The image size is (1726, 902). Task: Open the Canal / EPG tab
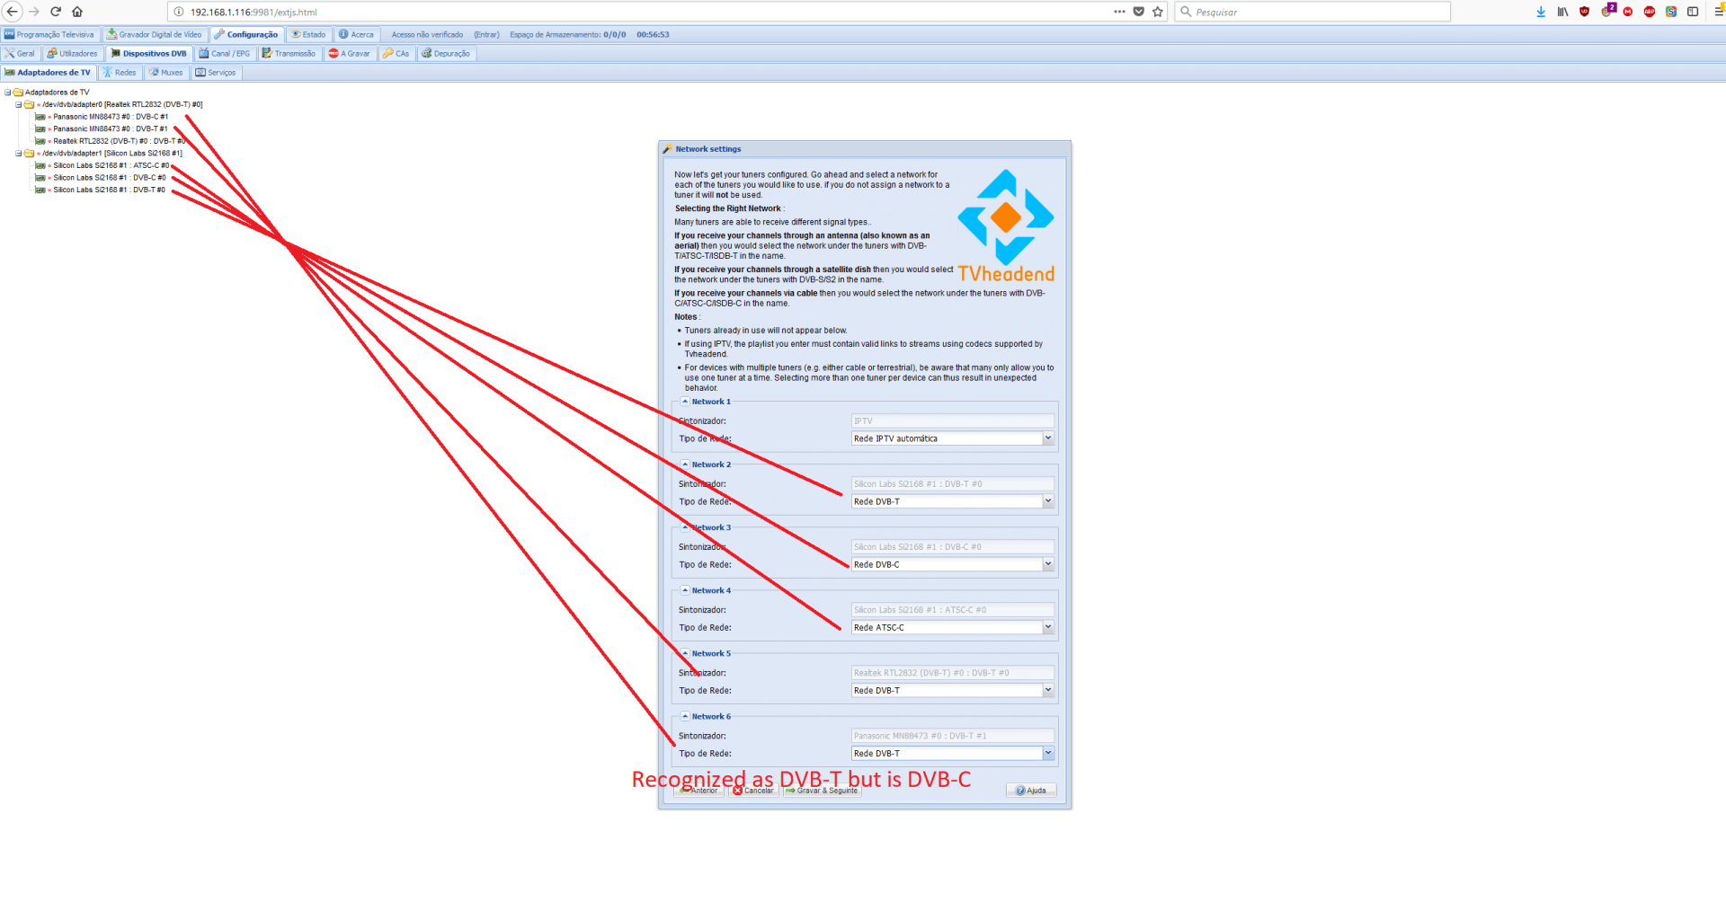225,54
